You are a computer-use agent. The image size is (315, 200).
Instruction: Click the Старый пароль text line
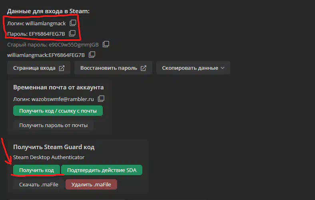point(53,44)
